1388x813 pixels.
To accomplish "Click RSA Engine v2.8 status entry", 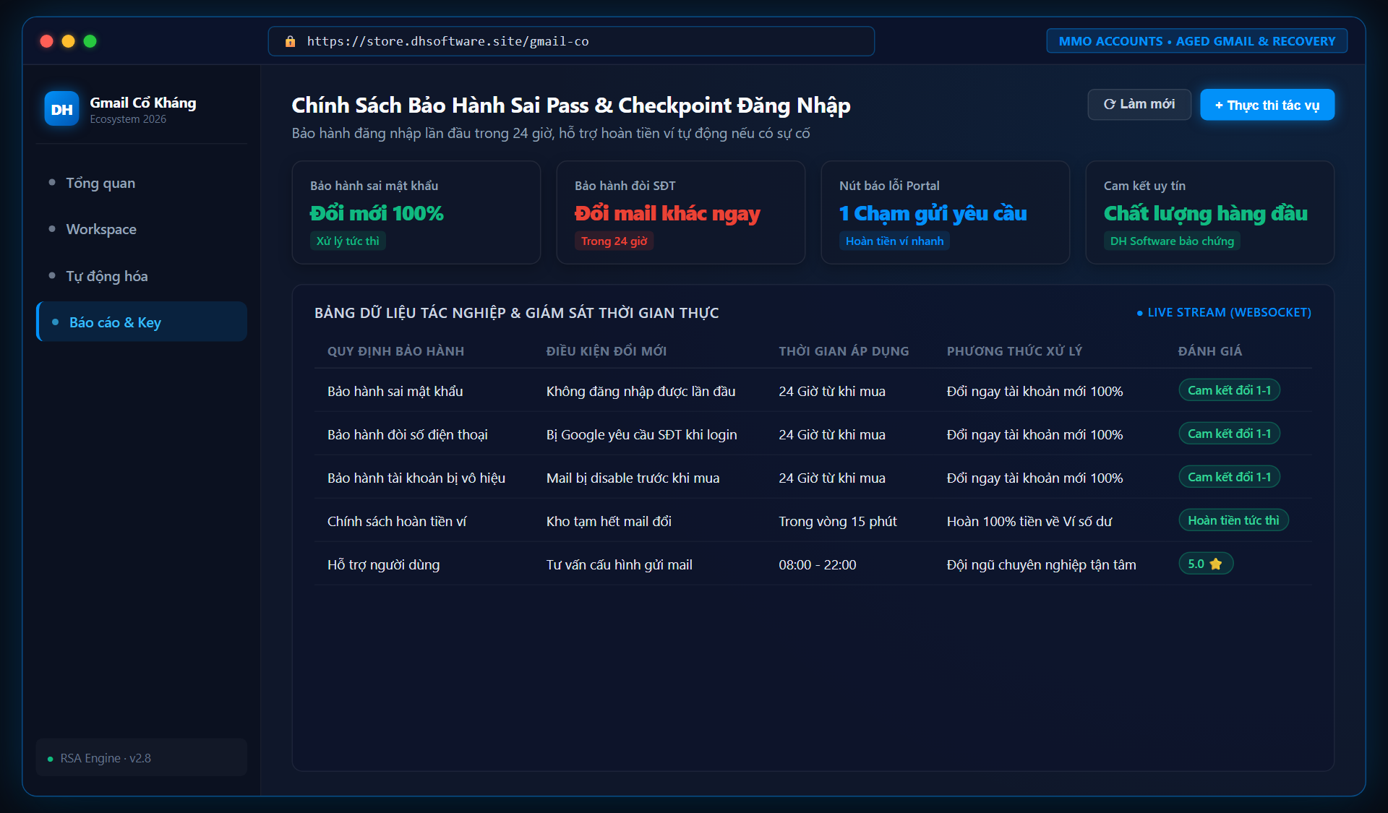I will click(x=142, y=758).
